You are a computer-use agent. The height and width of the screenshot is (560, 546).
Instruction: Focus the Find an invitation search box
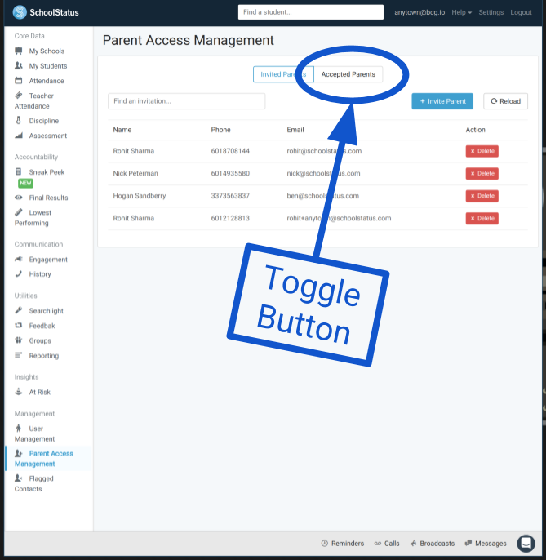pos(186,101)
